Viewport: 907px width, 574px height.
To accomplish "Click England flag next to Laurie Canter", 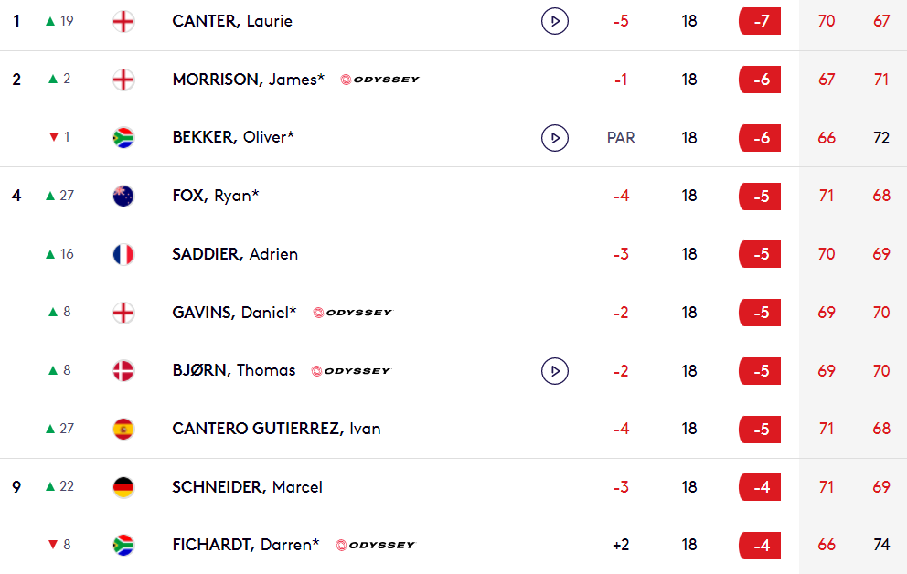I will coord(123,21).
